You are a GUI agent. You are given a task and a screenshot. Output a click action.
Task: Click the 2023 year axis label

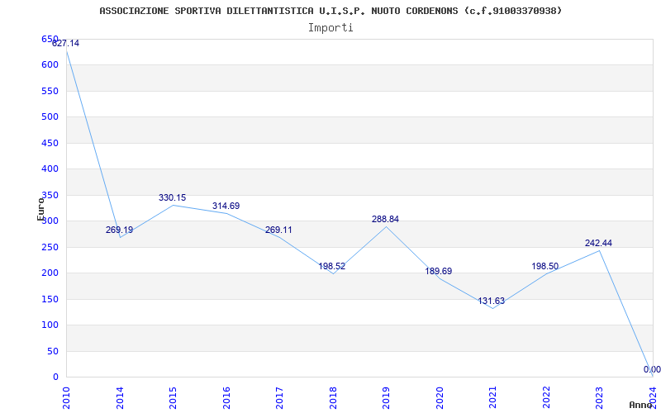click(x=600, y=397)
